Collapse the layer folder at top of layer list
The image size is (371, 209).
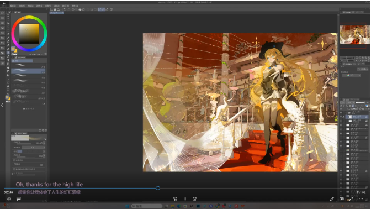pos(346,113)
